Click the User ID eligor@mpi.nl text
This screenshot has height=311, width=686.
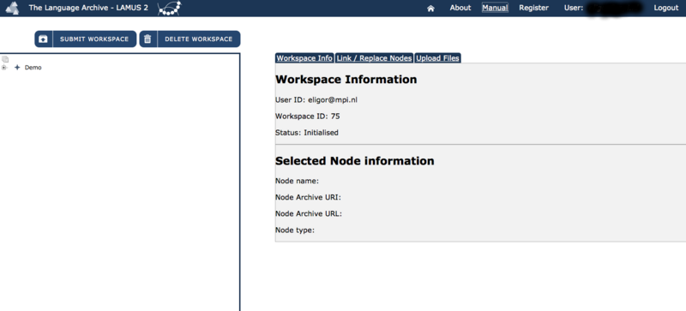point(316,99)
